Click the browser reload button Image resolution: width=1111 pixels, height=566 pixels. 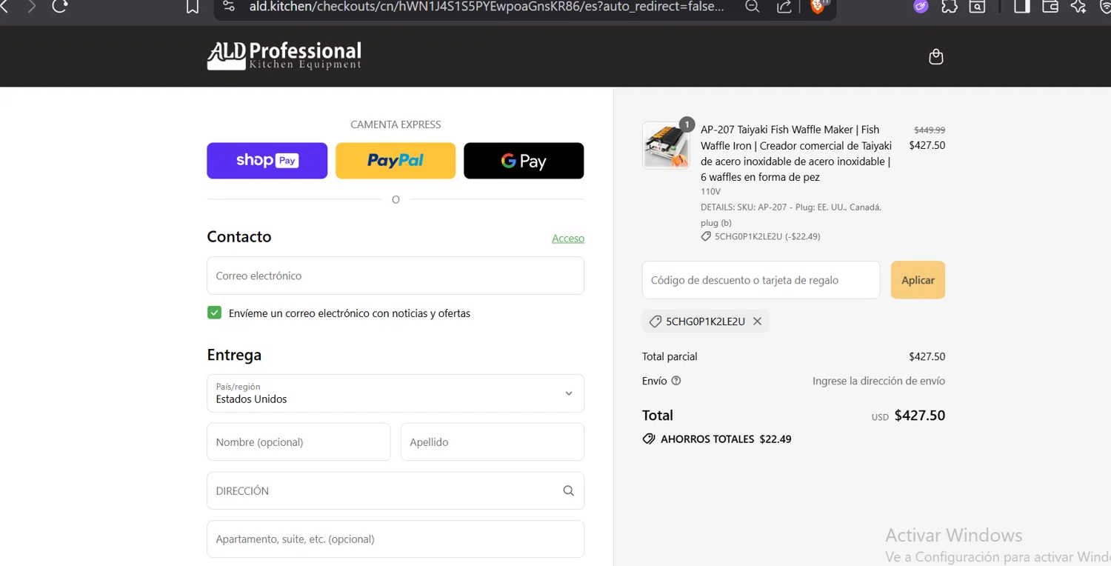(61, 6)
